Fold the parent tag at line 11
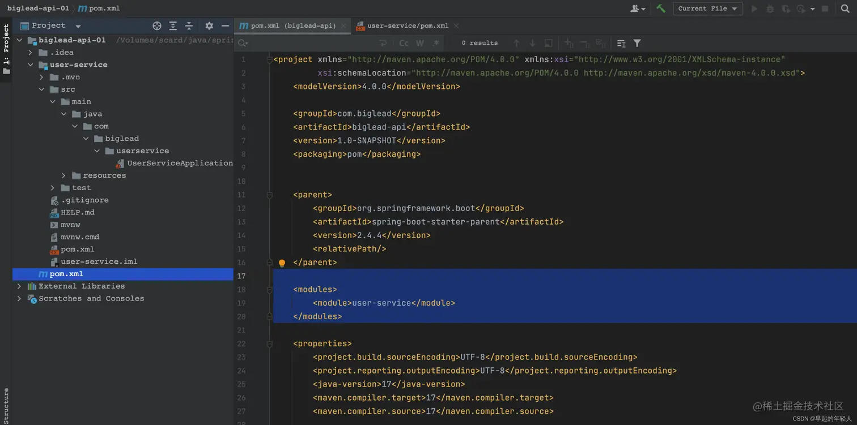 pos(270,195)
